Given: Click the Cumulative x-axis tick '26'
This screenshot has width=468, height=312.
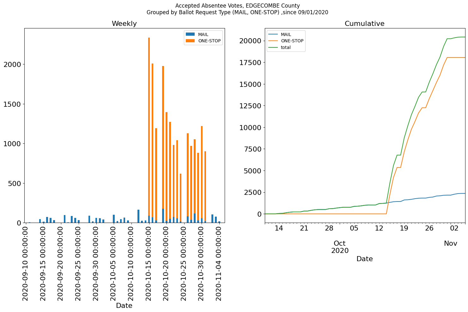Looking at the screenshot, I should coord(429,228).
